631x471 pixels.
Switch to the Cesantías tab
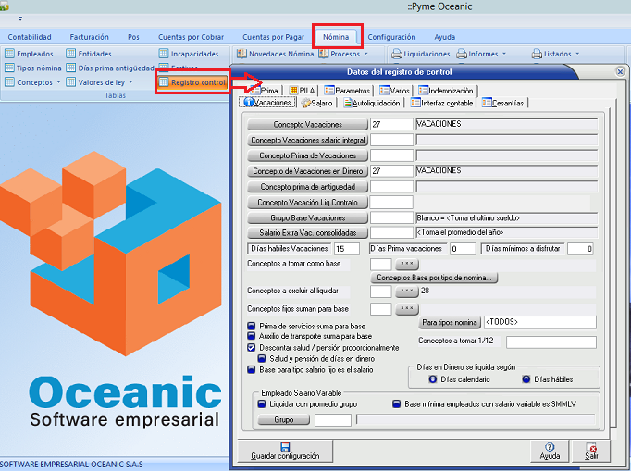pos(503,103)
